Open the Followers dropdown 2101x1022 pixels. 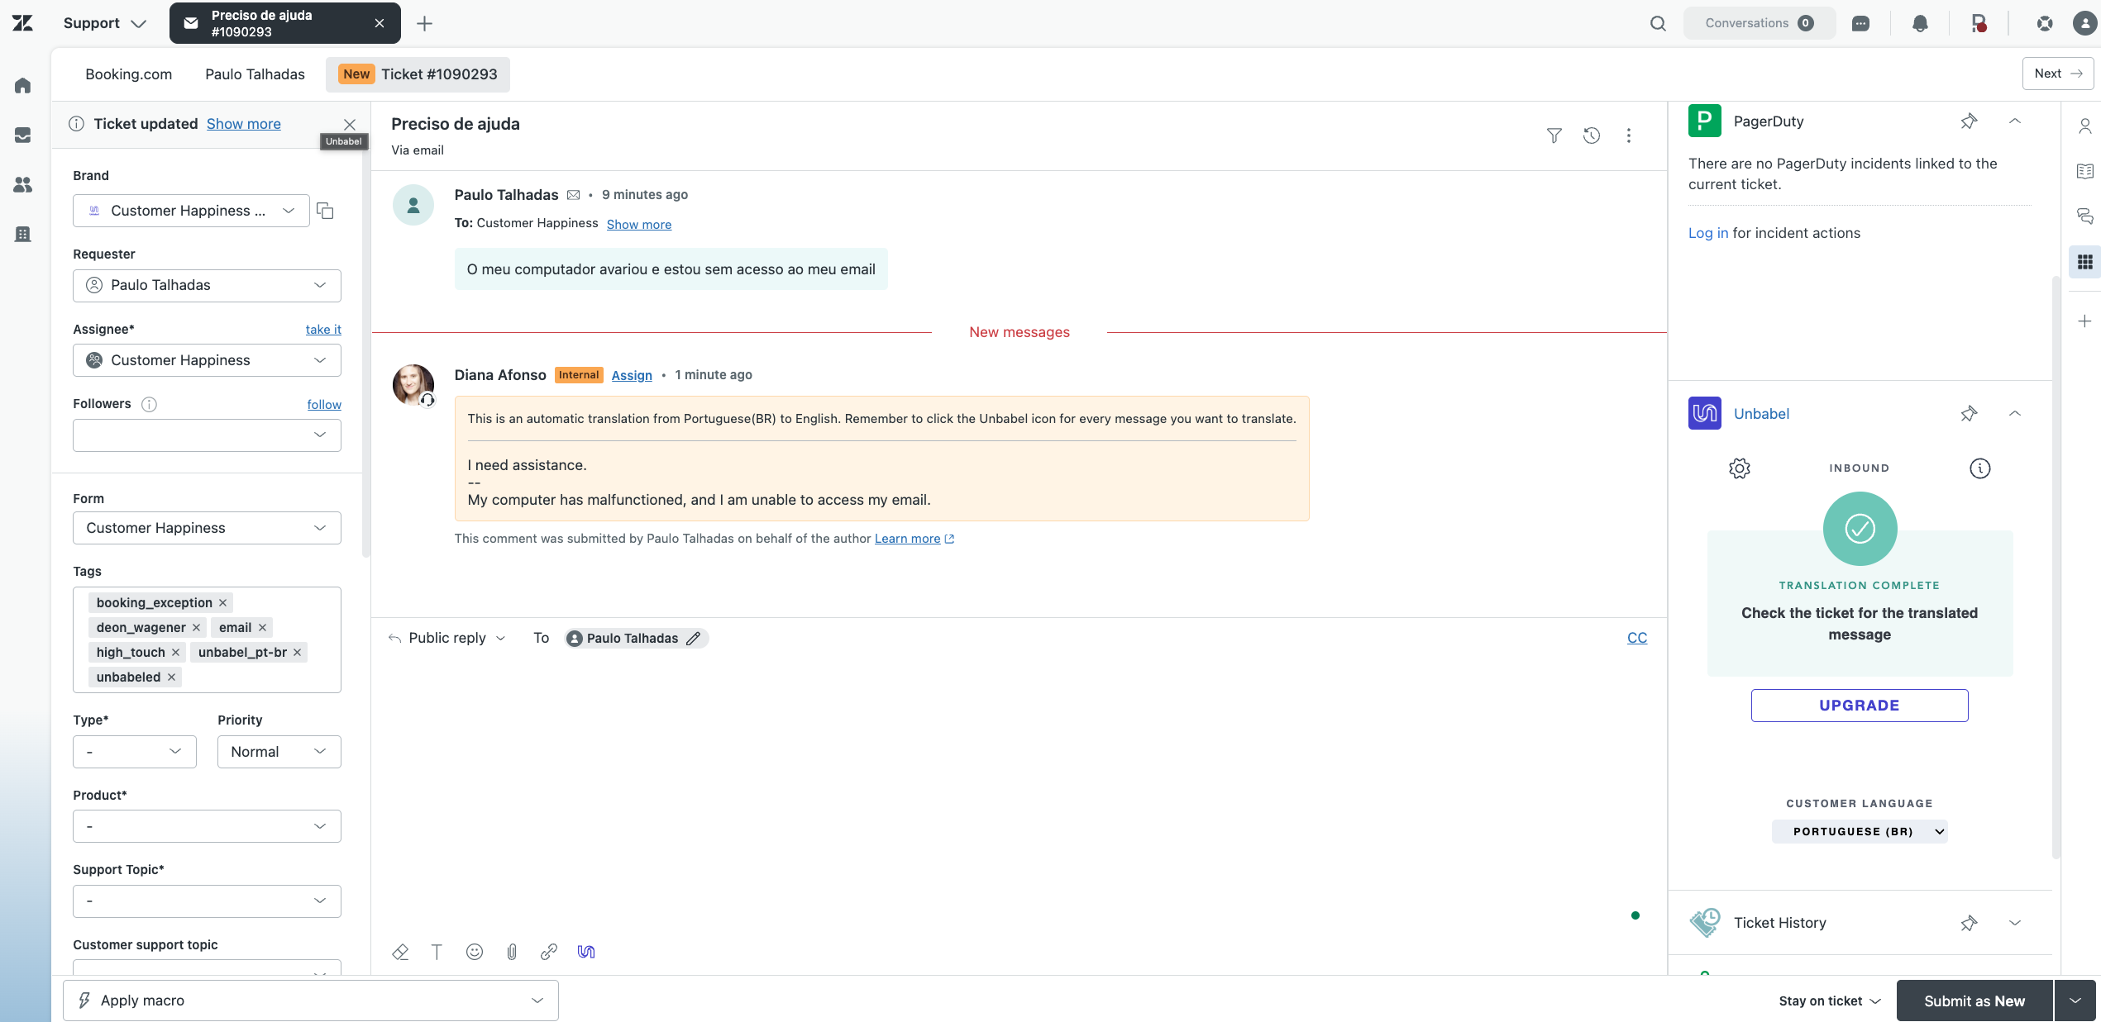coord(207,435)
